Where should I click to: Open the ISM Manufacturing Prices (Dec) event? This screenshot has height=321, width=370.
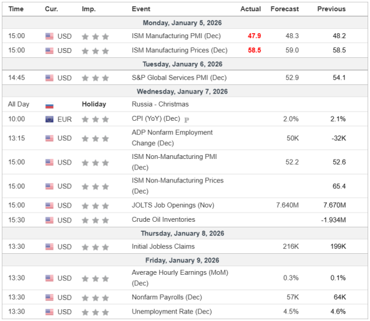(179, 51)
